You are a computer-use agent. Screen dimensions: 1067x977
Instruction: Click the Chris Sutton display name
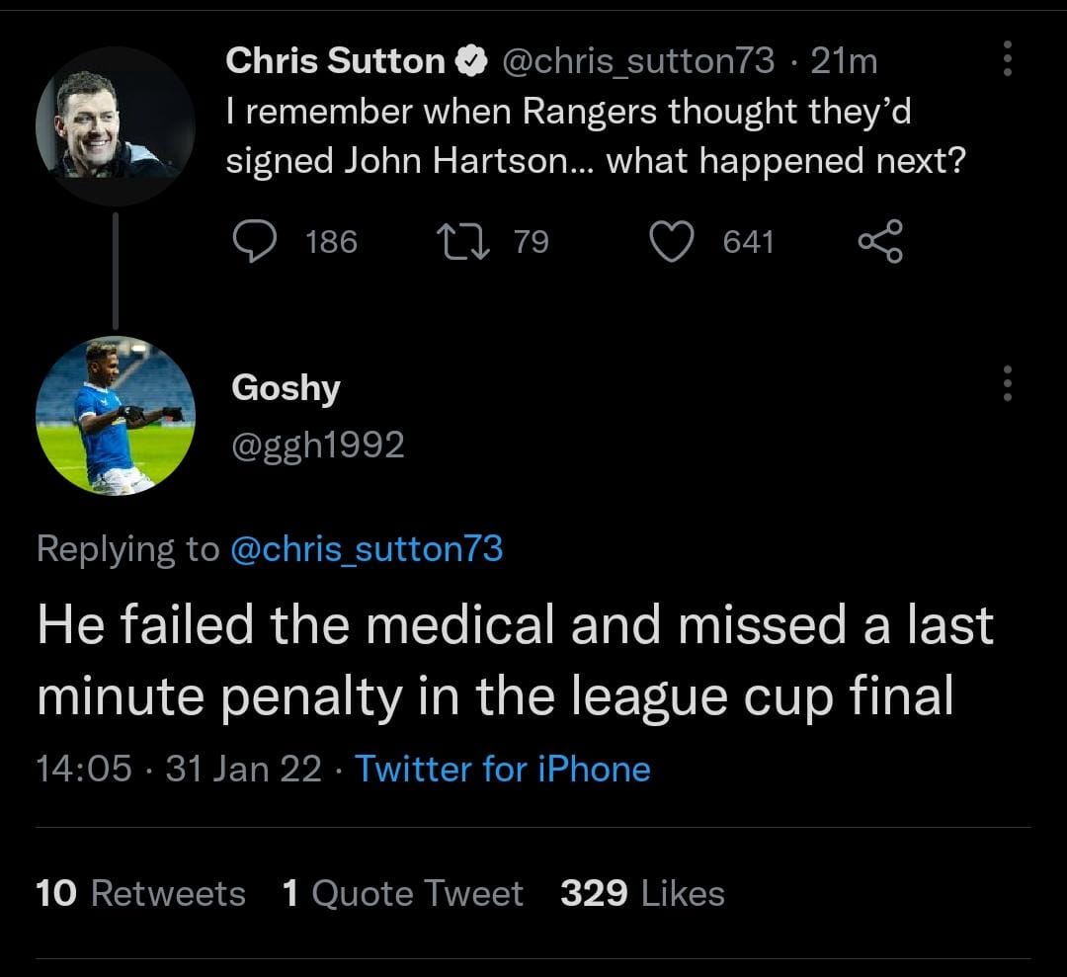pos(335,62)
